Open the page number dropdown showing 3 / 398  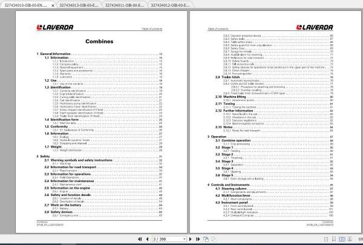point(185,239)
